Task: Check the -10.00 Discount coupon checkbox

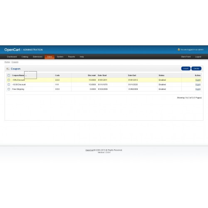Action: 9,84
